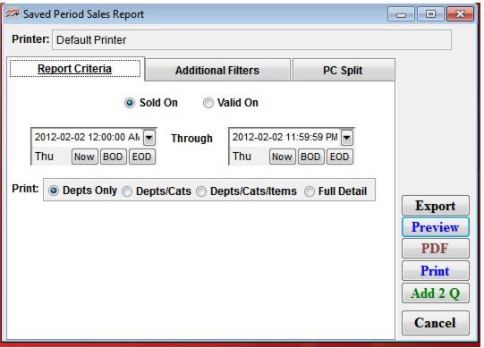Choose Depts/Cats/Items print option
The height and width of the screenshot is (348, 484).
(x=201, y=191)
